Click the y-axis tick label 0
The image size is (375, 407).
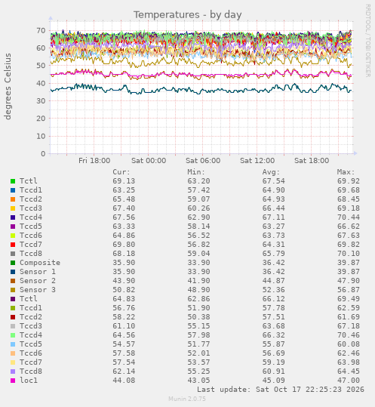[43, 154]
